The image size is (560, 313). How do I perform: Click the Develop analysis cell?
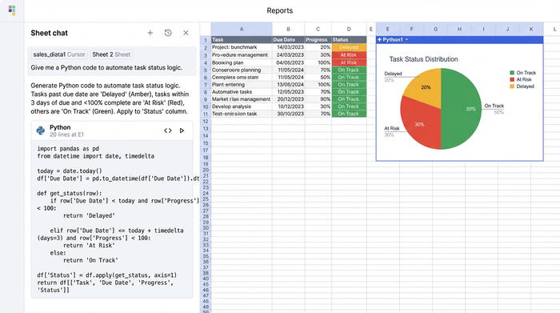click(x=242, y=106)
